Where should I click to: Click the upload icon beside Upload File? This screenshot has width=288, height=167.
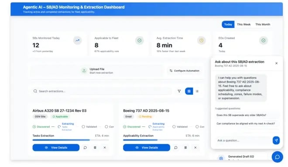84,71
